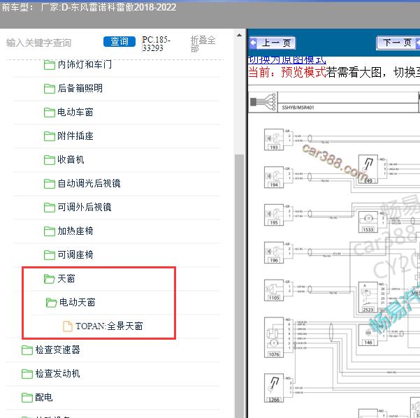Expand the 检查变速器 folder
This screenshot has width=420, height=418.
57,350
